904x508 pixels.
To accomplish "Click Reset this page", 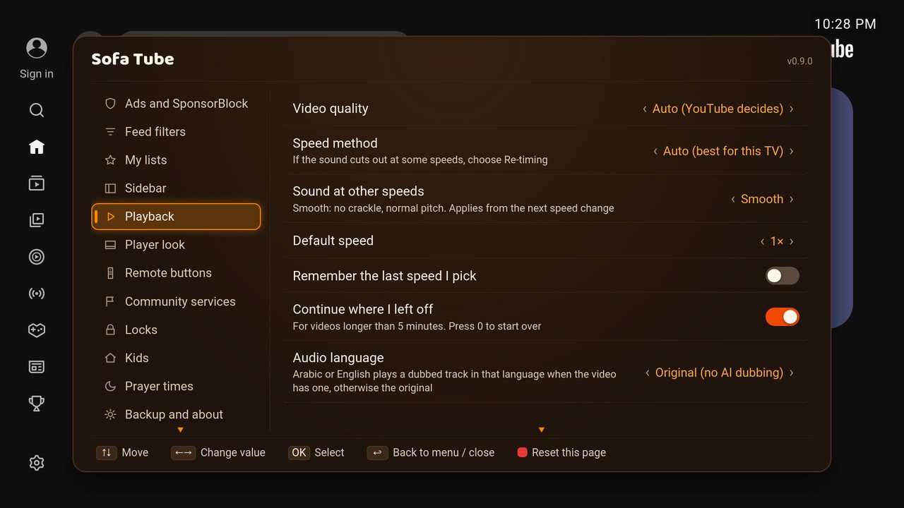I will tap(561, 453).
